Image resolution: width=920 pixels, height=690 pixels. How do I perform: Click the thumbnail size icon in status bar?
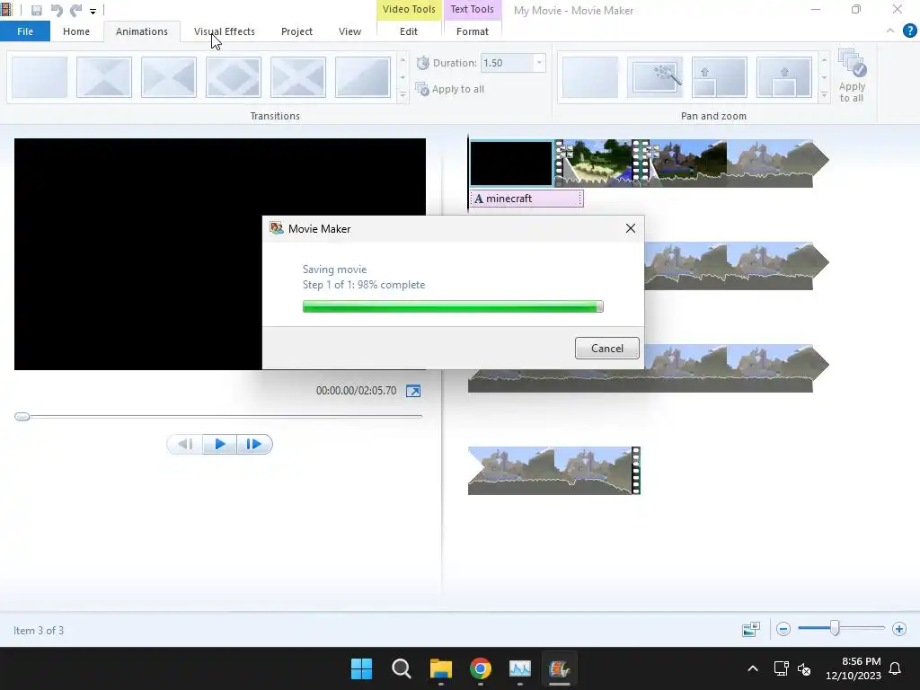click(750, 630)
